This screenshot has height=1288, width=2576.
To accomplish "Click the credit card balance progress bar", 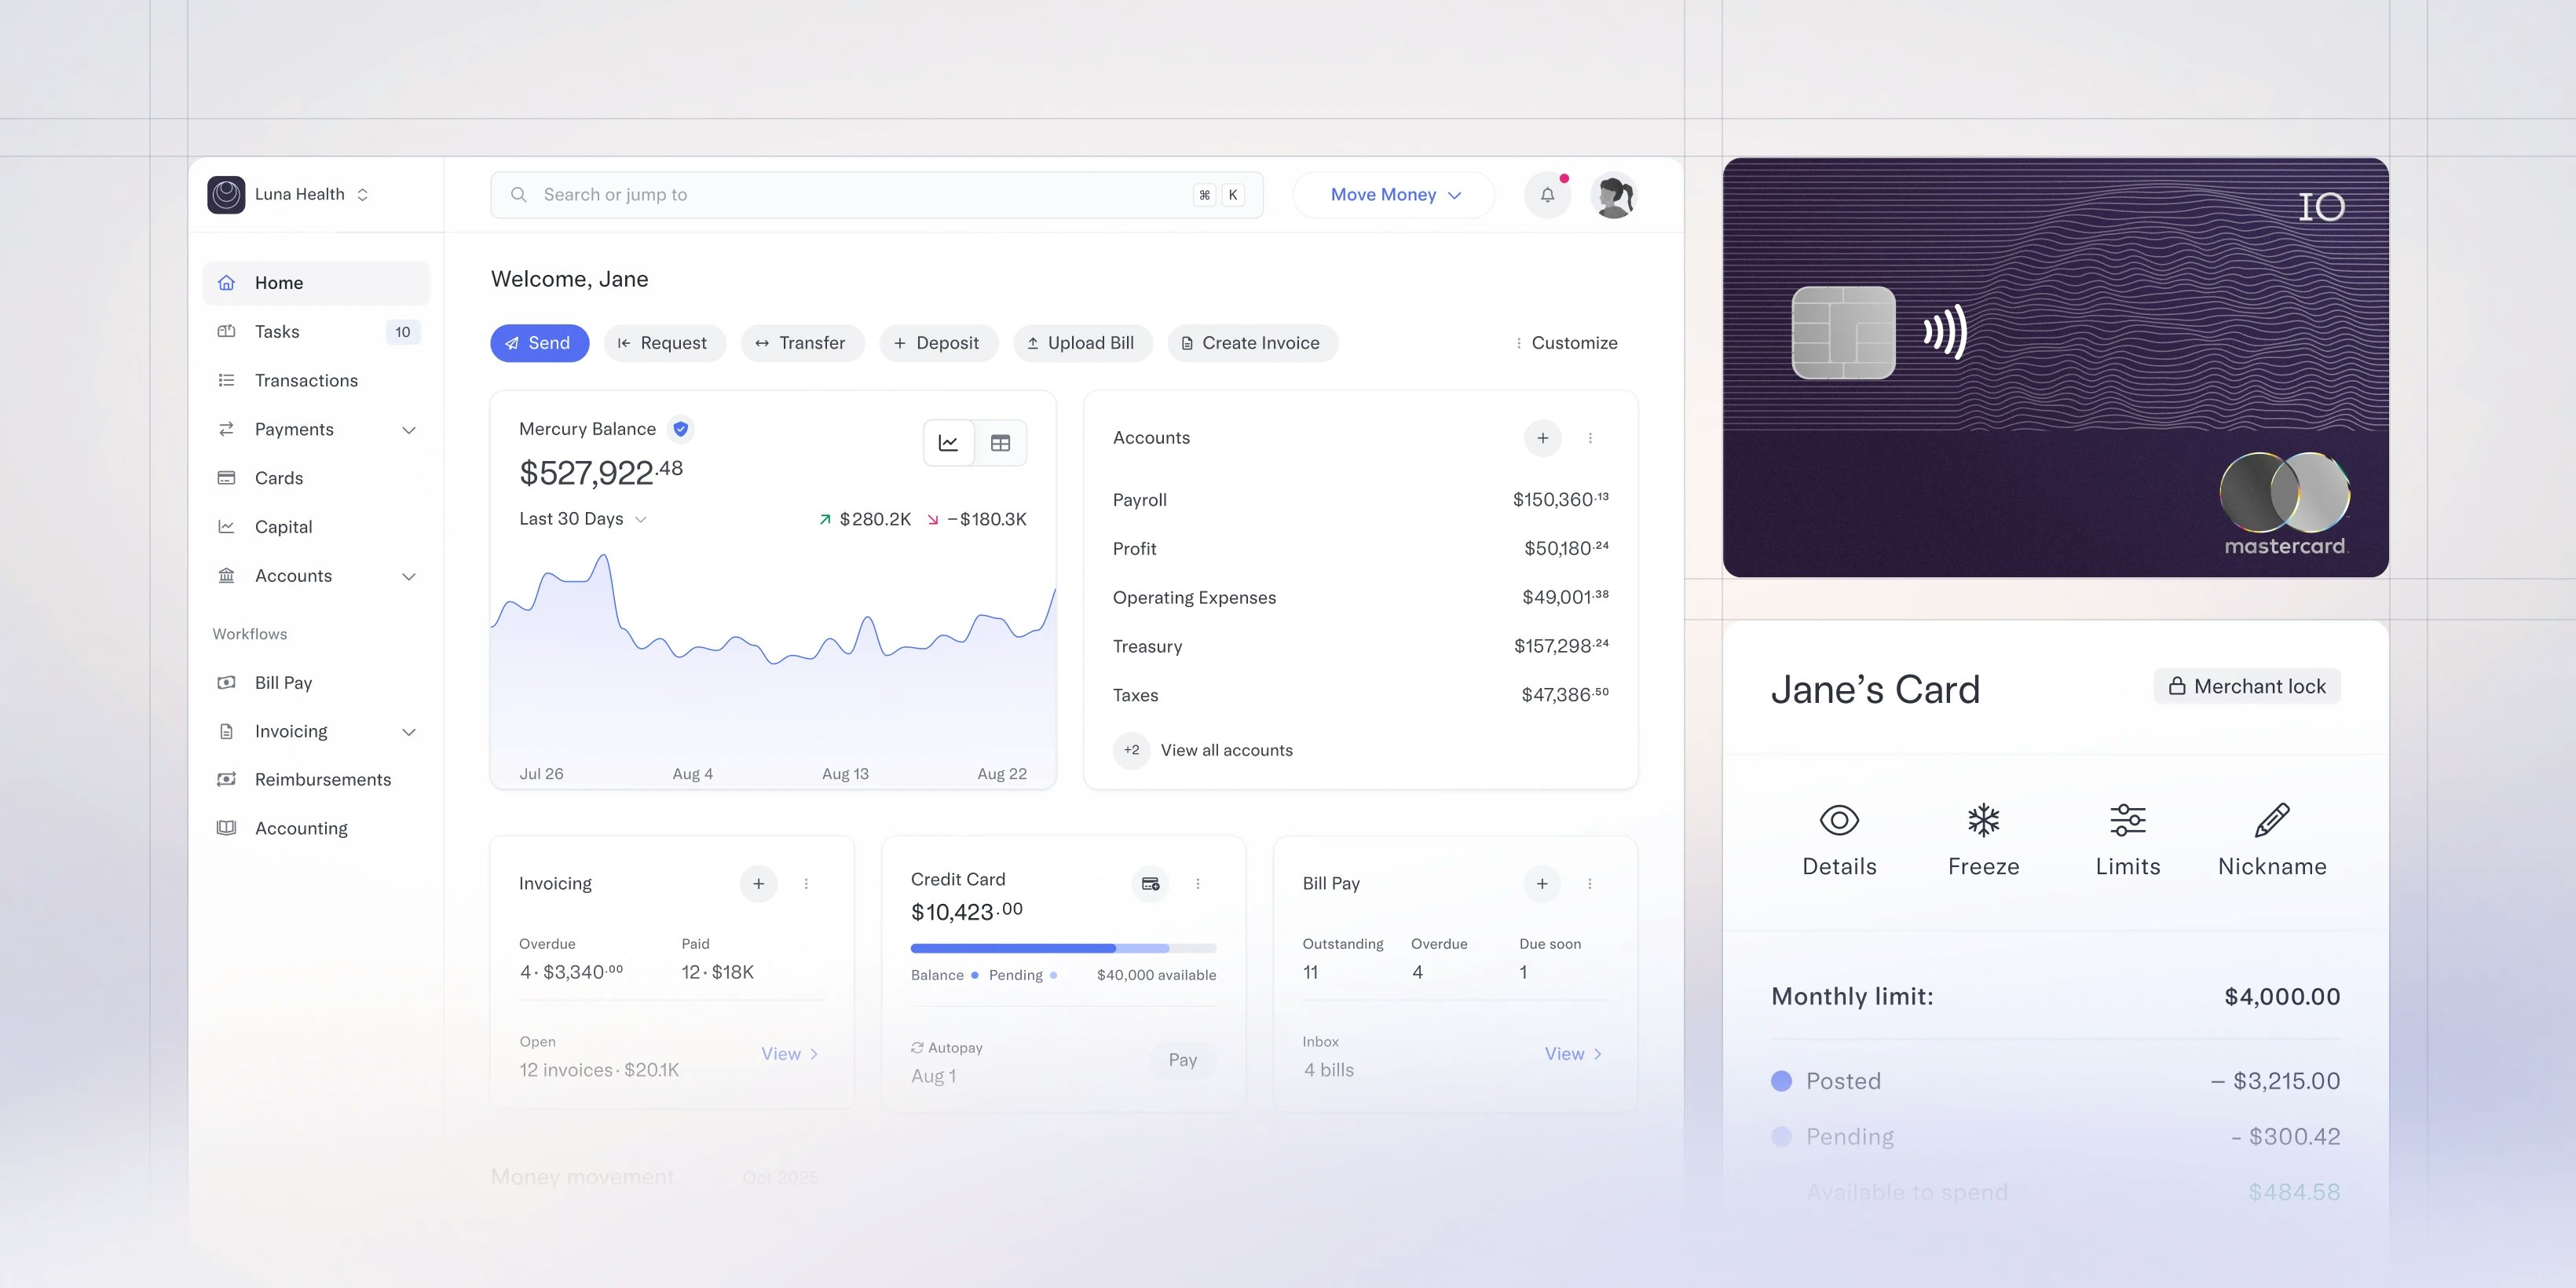I will click(x=1063, y=947).
